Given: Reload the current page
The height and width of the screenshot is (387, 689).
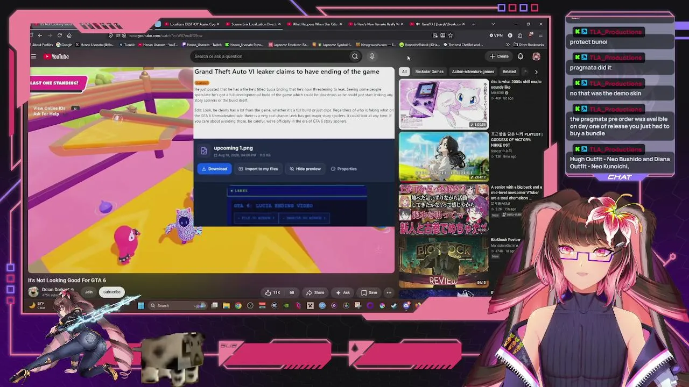Looking at the screenshot, I should tap(59, 35).
